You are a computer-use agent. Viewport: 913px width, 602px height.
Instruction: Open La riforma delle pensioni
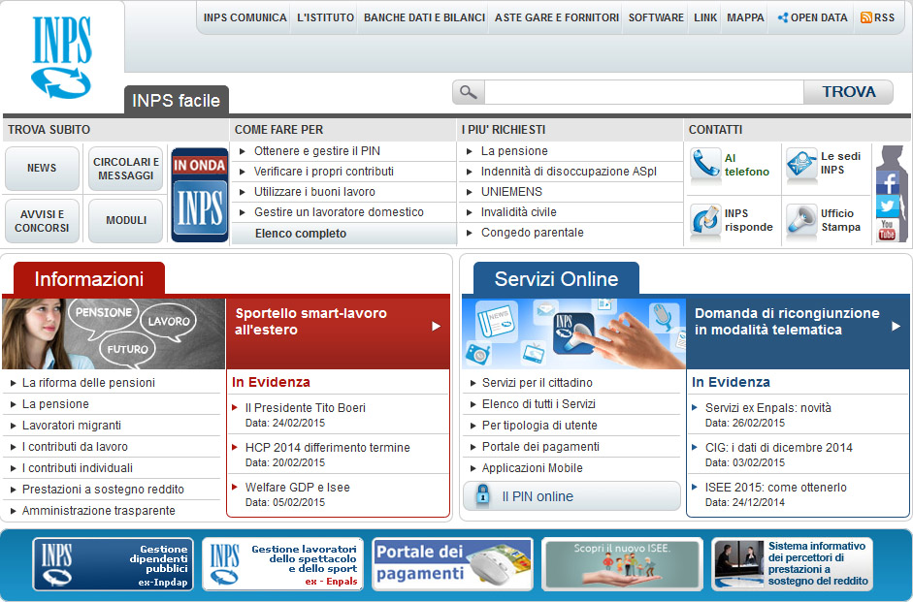[x=88, y=383]
